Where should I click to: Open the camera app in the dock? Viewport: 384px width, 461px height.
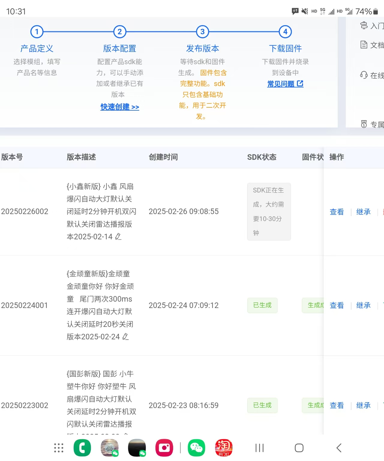tap(164, 448)
